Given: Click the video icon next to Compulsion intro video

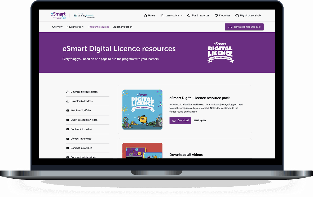Looking at the screenshot, I should pos(68,157).
